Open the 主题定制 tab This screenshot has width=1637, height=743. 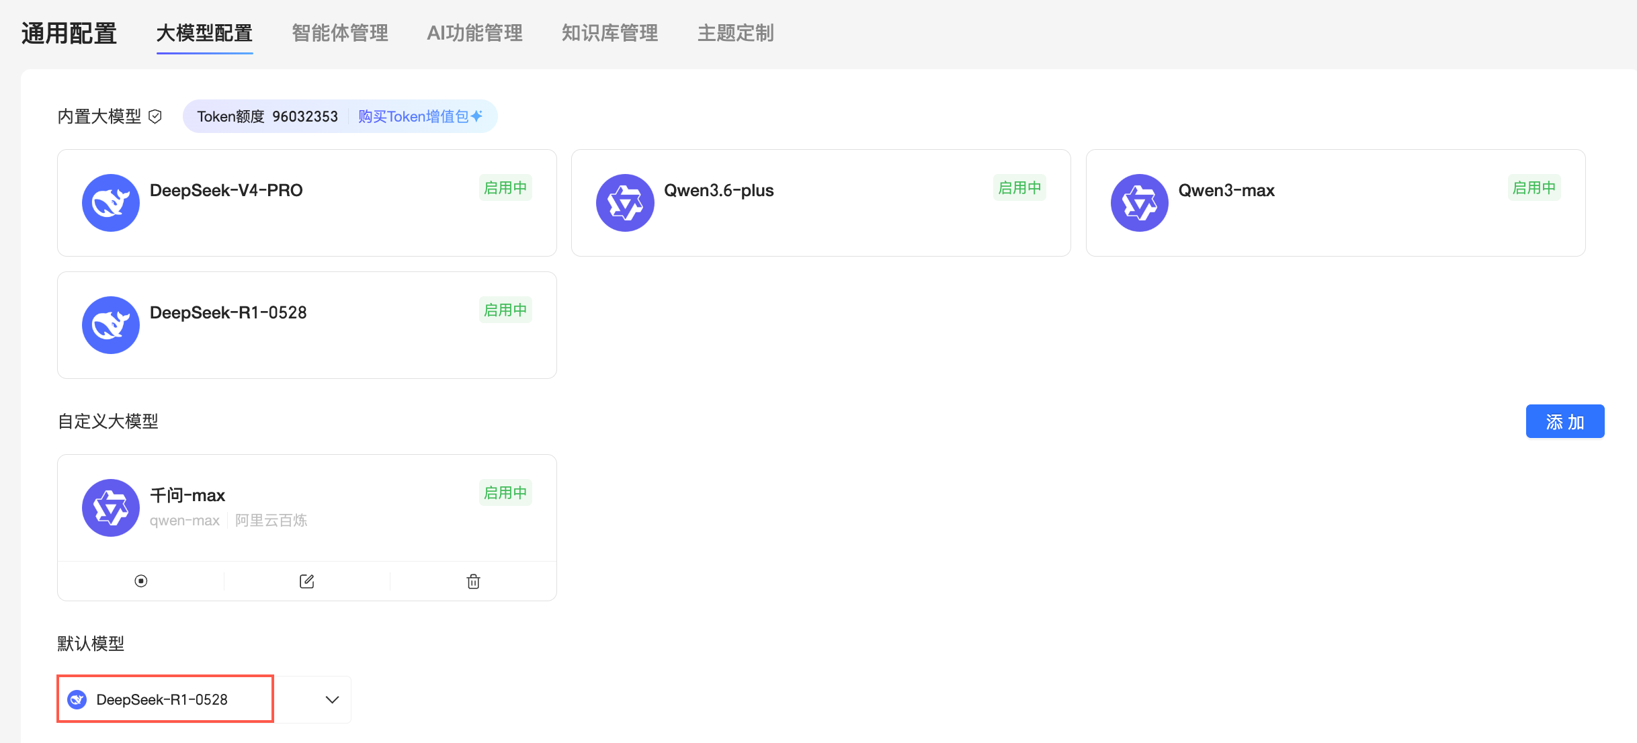736,33
